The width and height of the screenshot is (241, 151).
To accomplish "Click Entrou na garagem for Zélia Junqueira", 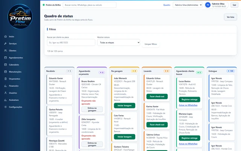I will coord(92,144).
